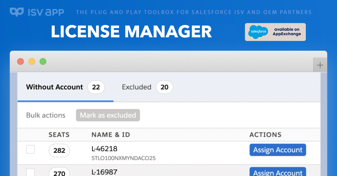The height and width of the screenshot is (176, 337).
Task: Click the ISV app logo icon
Action: click(17, 12)
